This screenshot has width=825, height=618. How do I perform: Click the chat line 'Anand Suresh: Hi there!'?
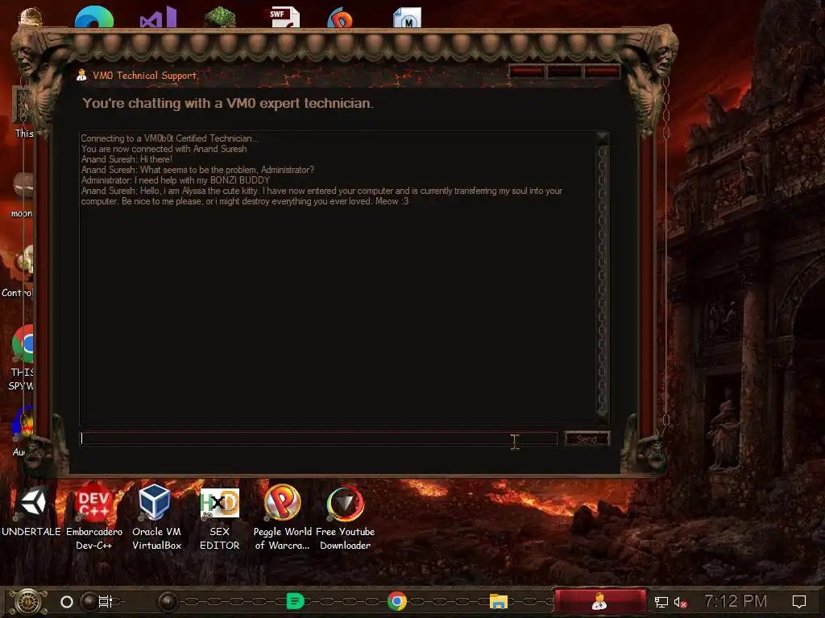coord(126,159)
